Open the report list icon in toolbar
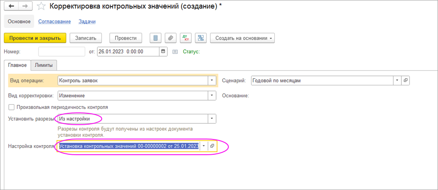 155,38
